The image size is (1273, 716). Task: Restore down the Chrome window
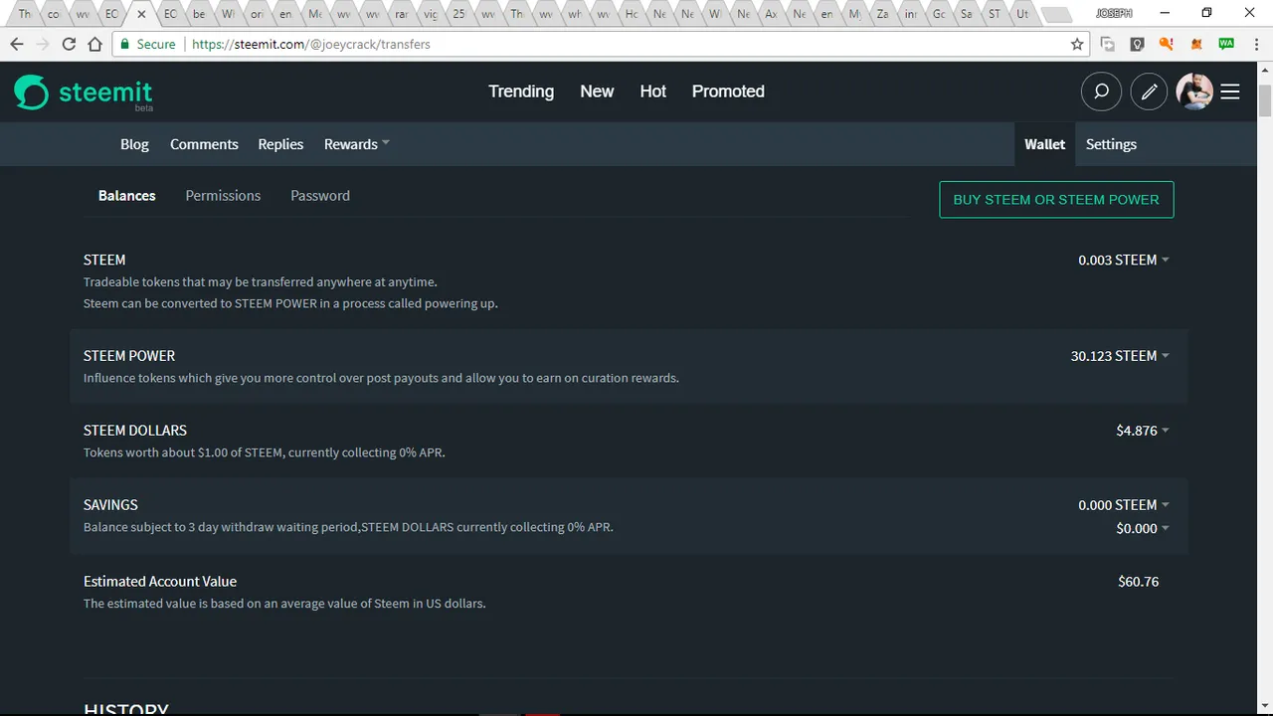tap(1206, 13)
